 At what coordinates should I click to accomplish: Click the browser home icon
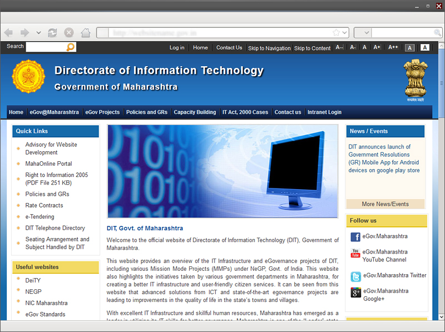coord(85,33)
